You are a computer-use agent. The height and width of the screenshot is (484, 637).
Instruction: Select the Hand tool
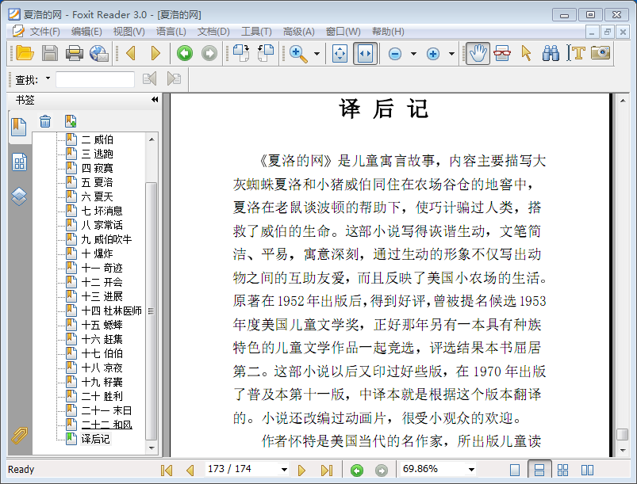pyautogui.click(x=478, y=53)
